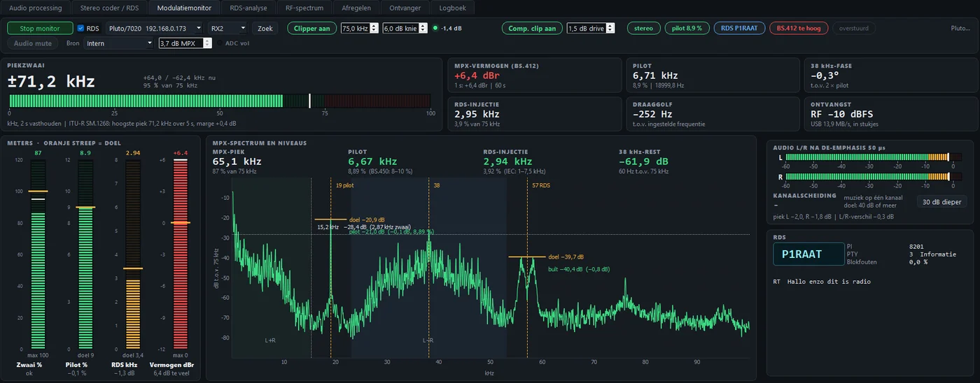
Task: Click the 2,94 kHz spectrum RDS value
Action: click(x=507, y=161)
